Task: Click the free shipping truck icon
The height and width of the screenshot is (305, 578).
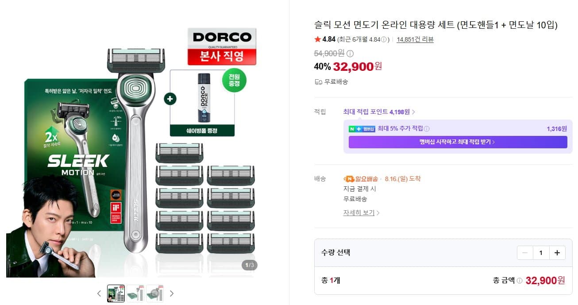Action: tap(318, 82)
